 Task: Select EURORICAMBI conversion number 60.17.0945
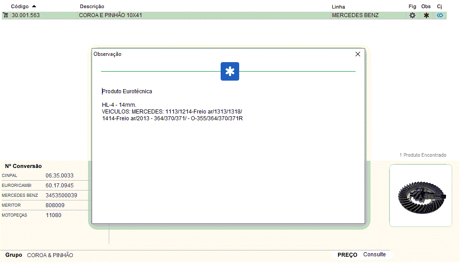60,186
